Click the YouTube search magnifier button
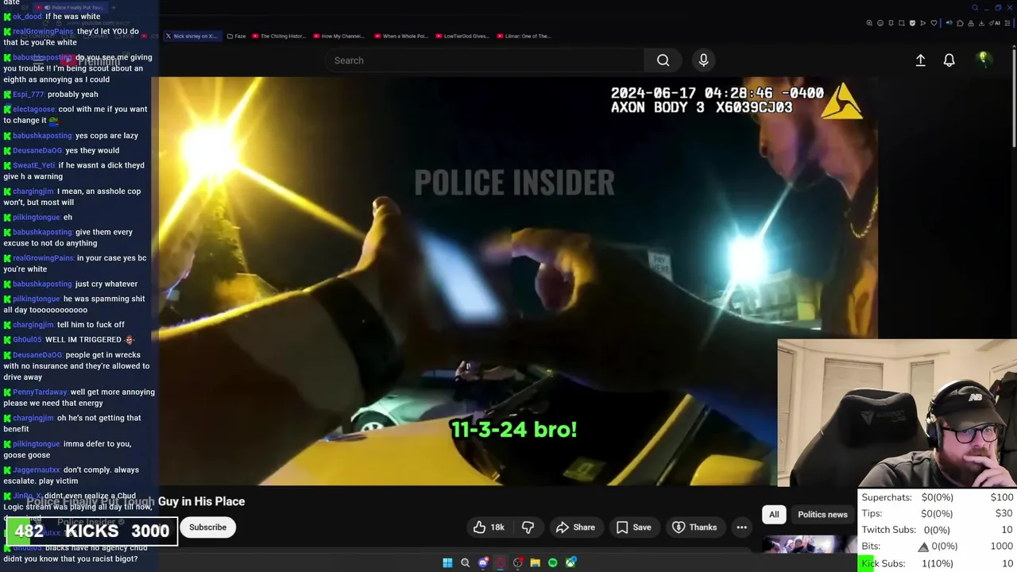 [663, 60]
